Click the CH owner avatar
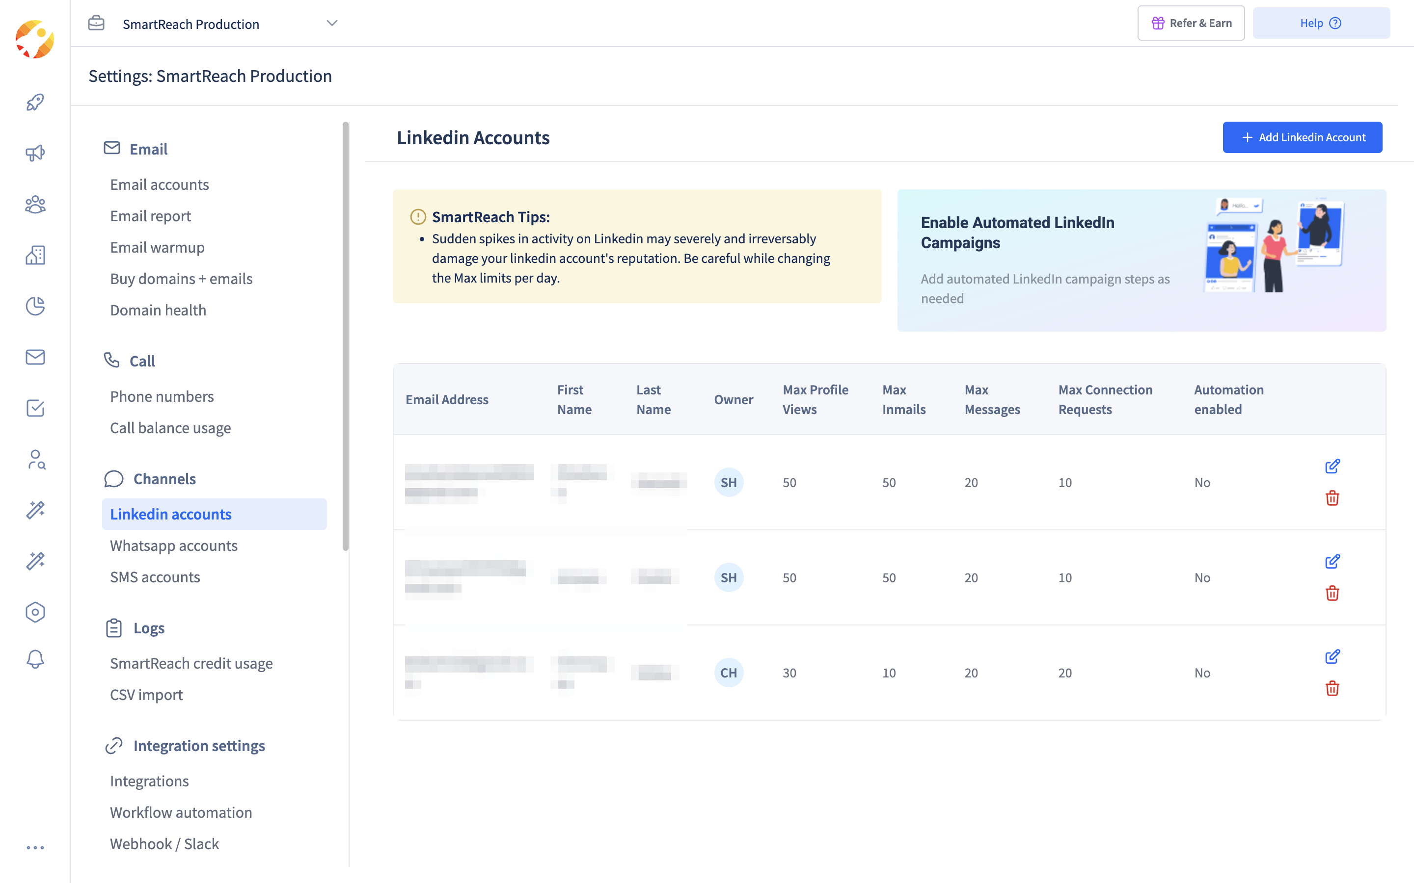This screenshot has height=883, width=1414. click(729, 673)
